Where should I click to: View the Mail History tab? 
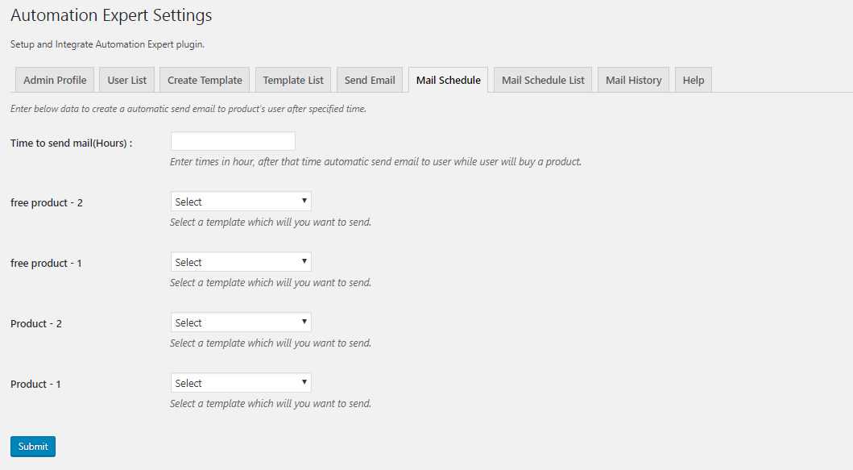[633, 80]
